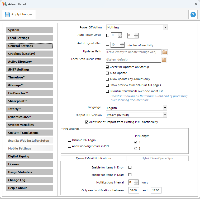Viewport: 200px width, 199px height.
Task: Go to Sharepoint settings
Action: (30, 101)
